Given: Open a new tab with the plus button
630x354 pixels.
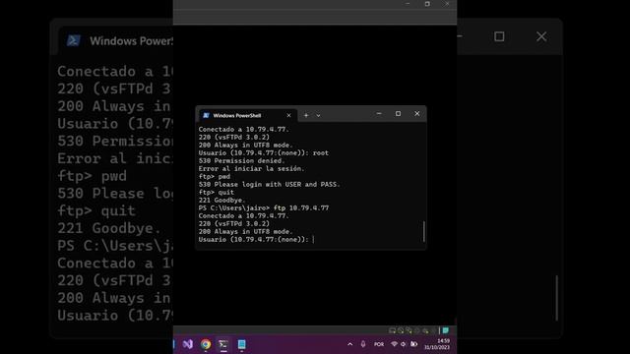Looking at the screenshot, I should pyautogui.click(x=306, y=116).
